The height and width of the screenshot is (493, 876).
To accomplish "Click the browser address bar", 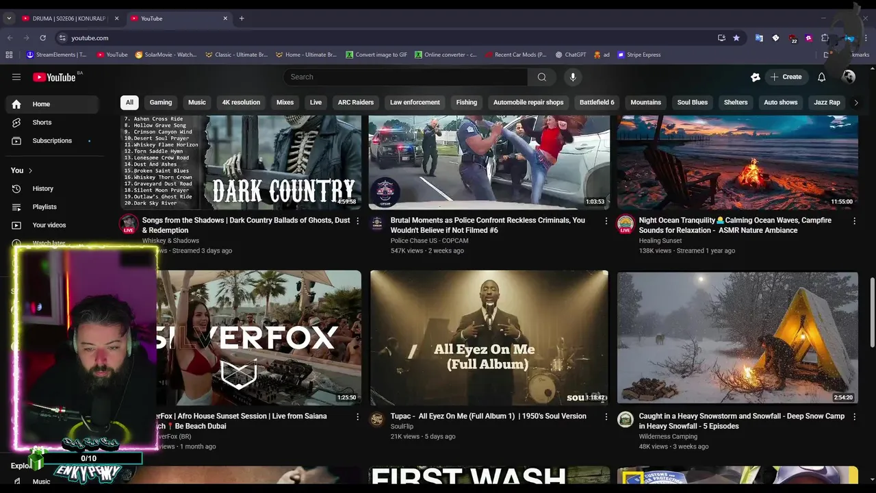I will 383,38.
